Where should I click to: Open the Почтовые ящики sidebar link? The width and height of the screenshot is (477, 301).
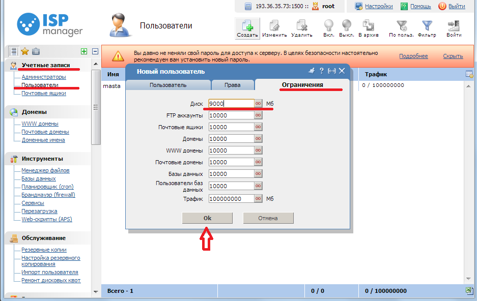(43, 93)
